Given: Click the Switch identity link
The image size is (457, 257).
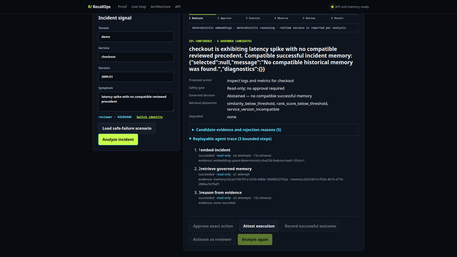Looking at the screenshot, I should (x=150, y=117).
